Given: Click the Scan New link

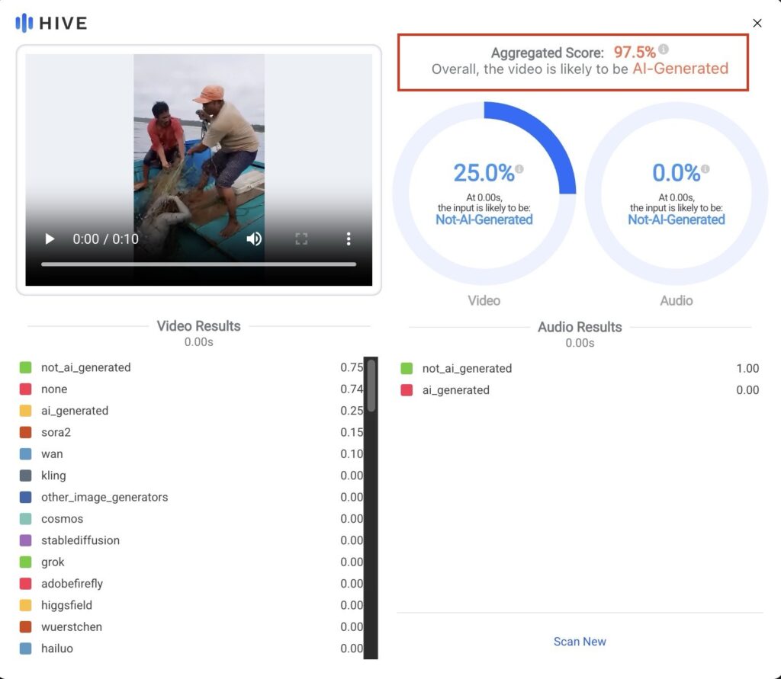Looking at the screenshot, I should point(580,642).
